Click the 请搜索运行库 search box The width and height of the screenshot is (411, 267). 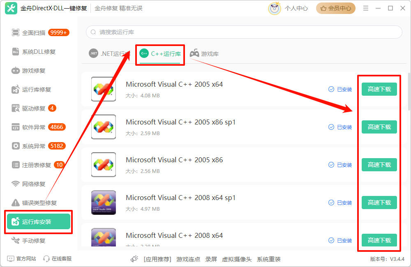coord(244,32)
